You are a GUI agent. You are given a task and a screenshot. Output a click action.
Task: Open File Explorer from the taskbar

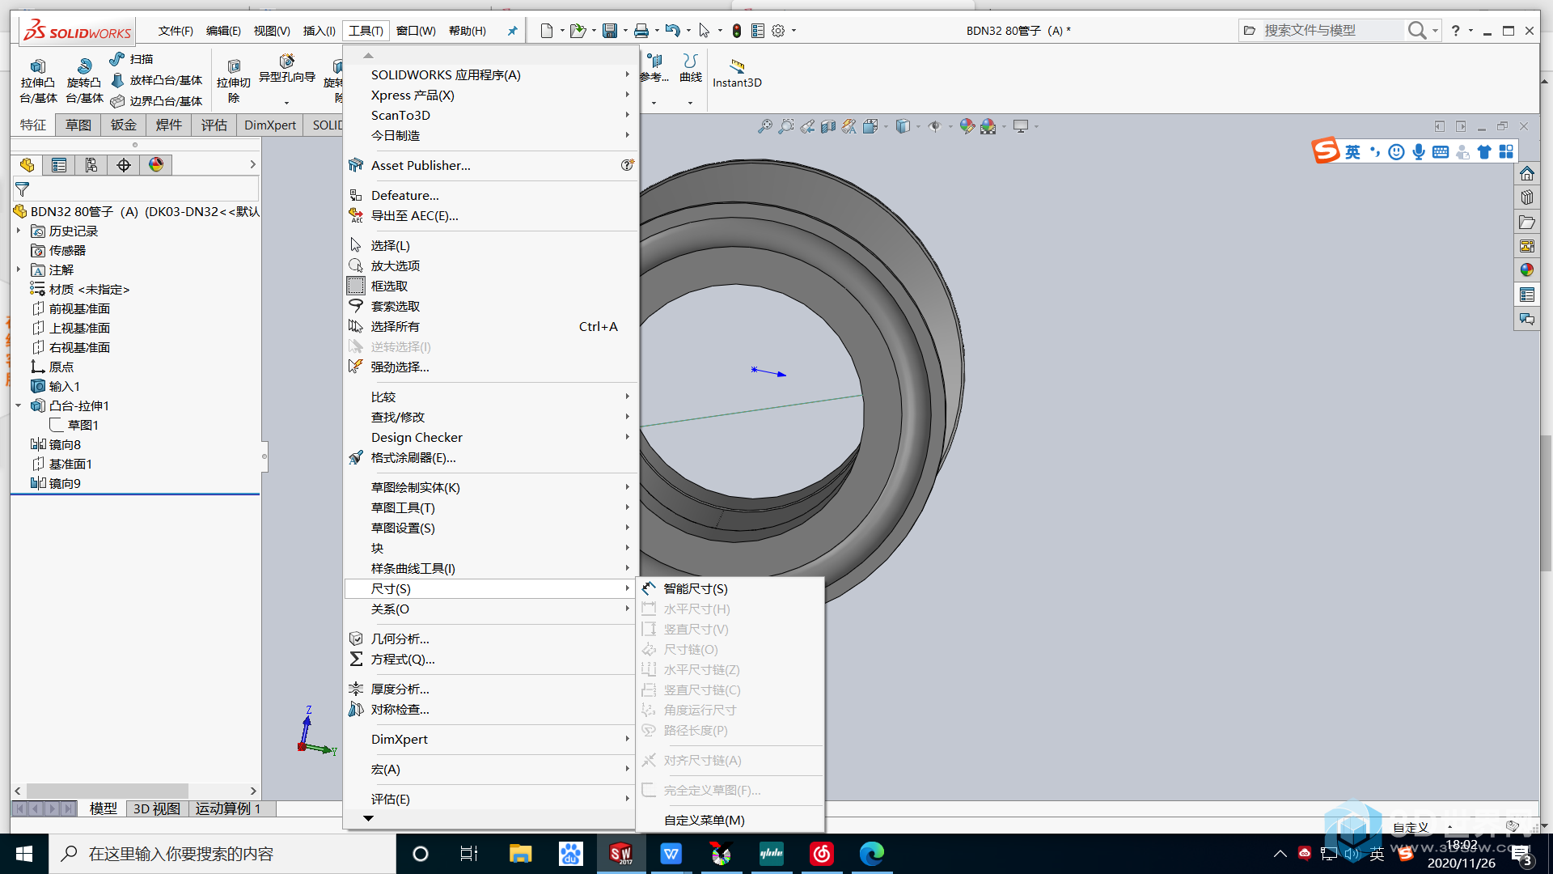[520, 854]
